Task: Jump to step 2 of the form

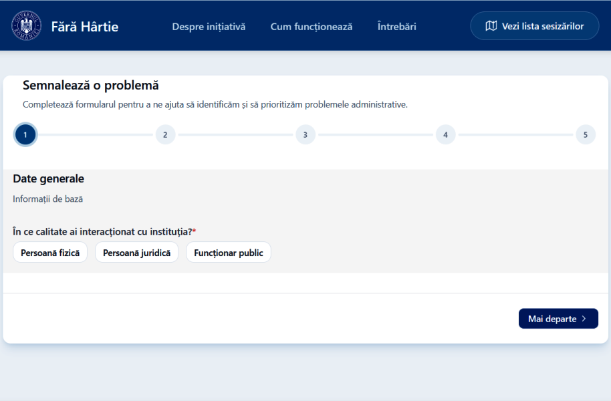Action: pos(165,134)
